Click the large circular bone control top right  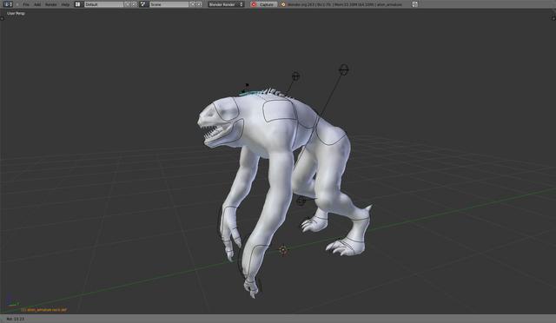pos(344,69)
